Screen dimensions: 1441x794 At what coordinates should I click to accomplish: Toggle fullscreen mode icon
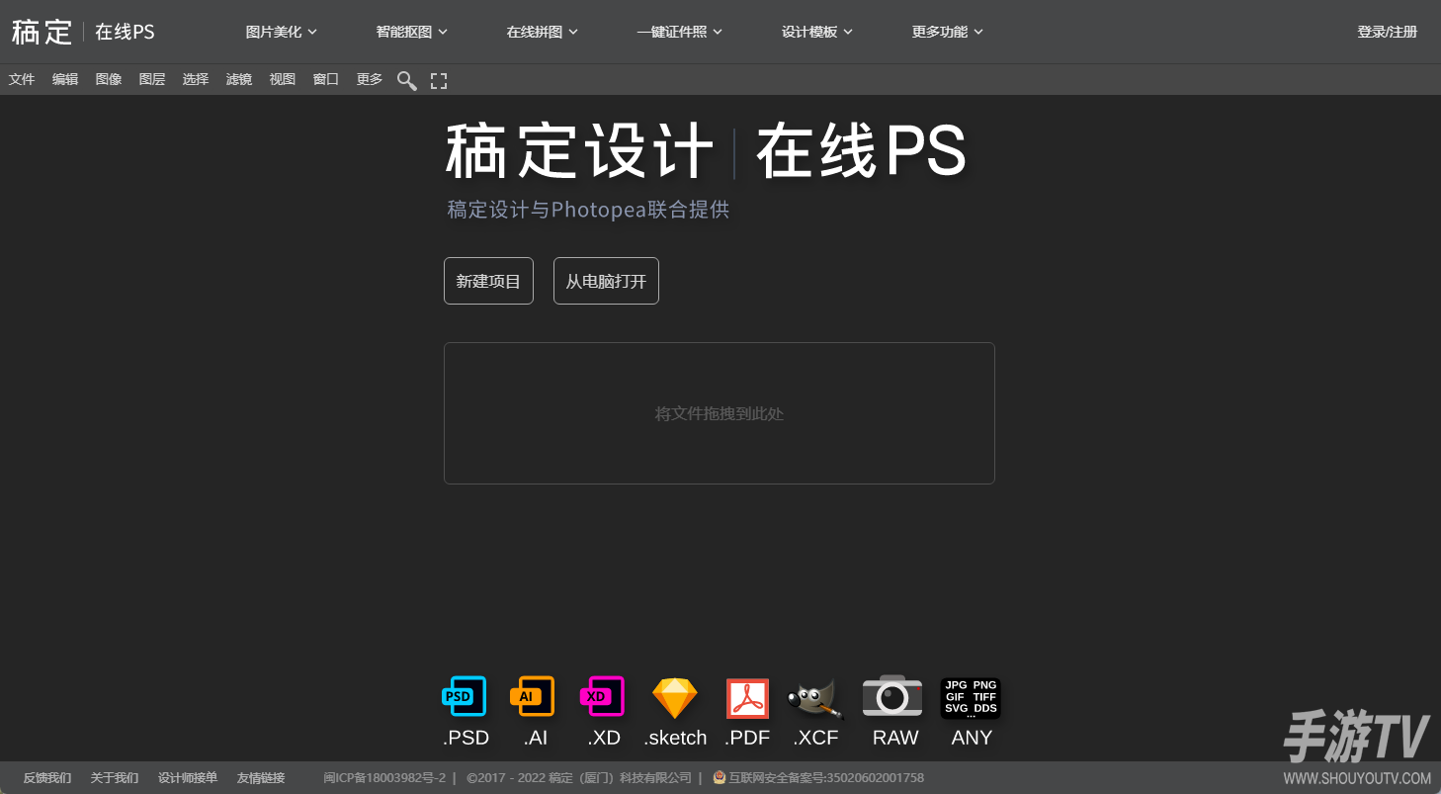click(x=439, y=80)
